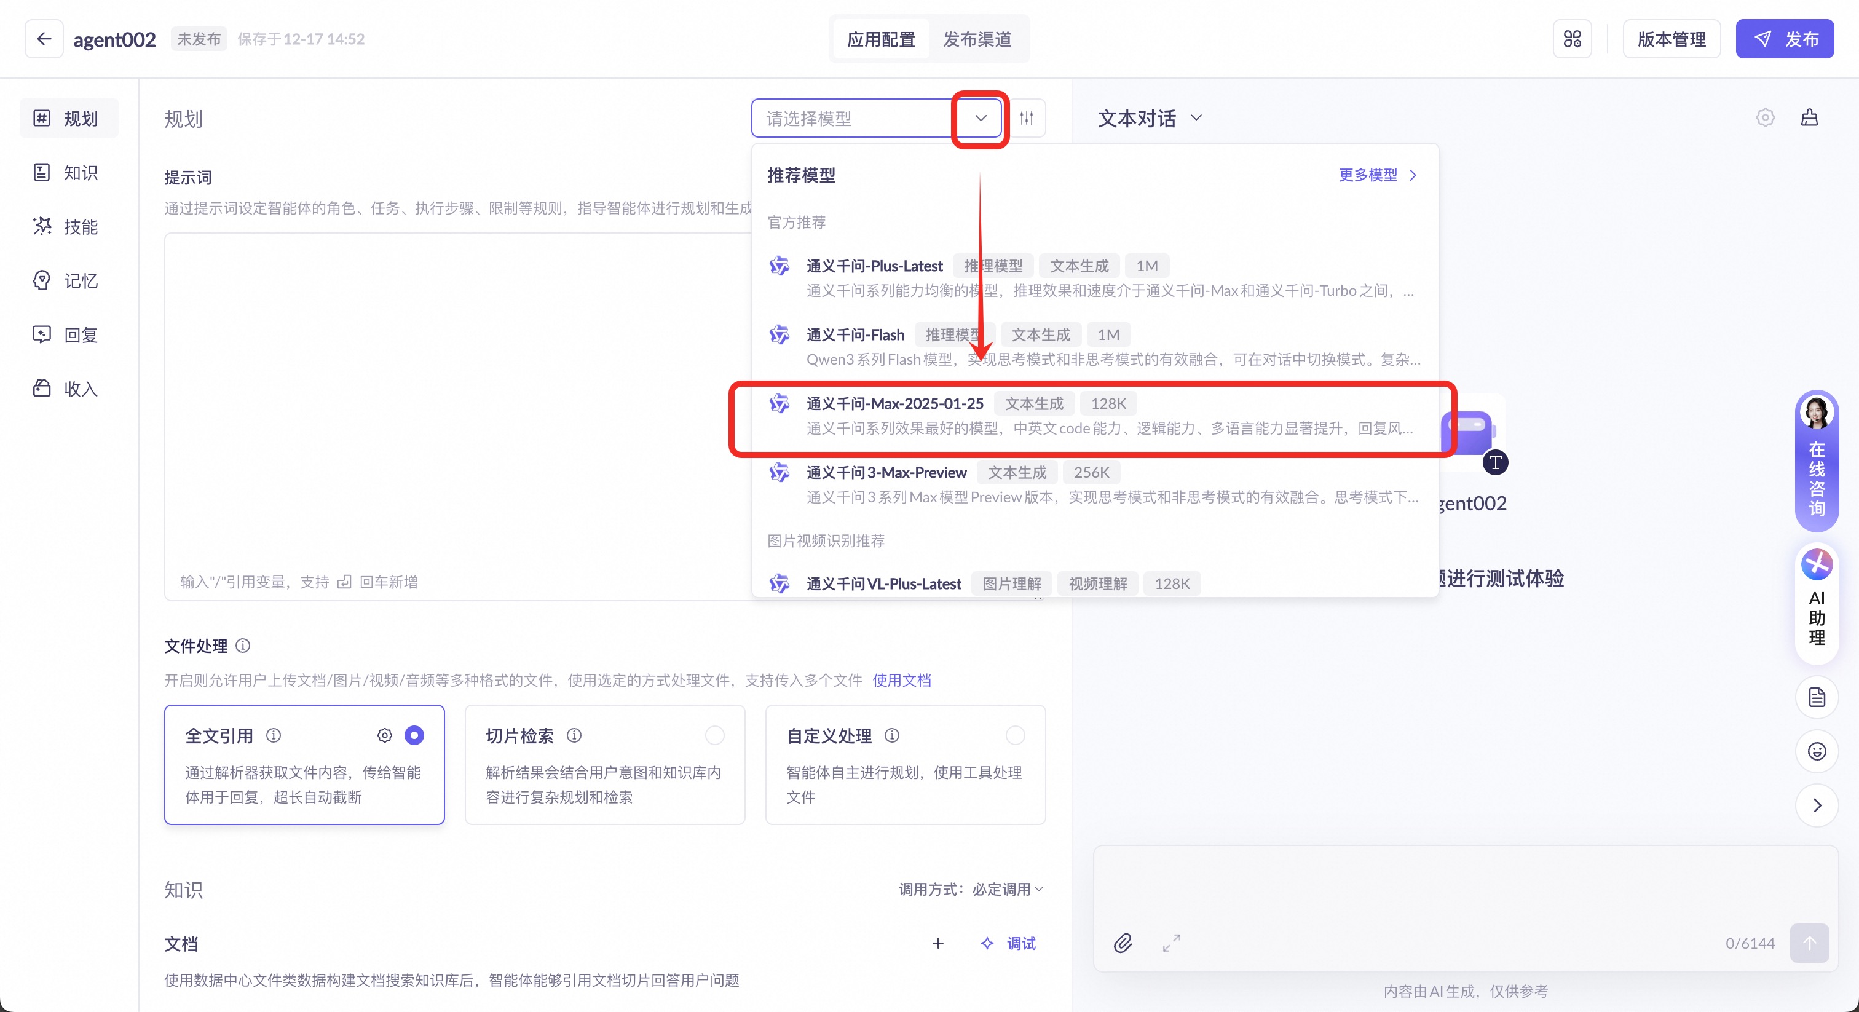The width and height of the screenshot is (1859, 1012).
Task: Select the 自定义处理 radio option
Action: (1015, 735)
